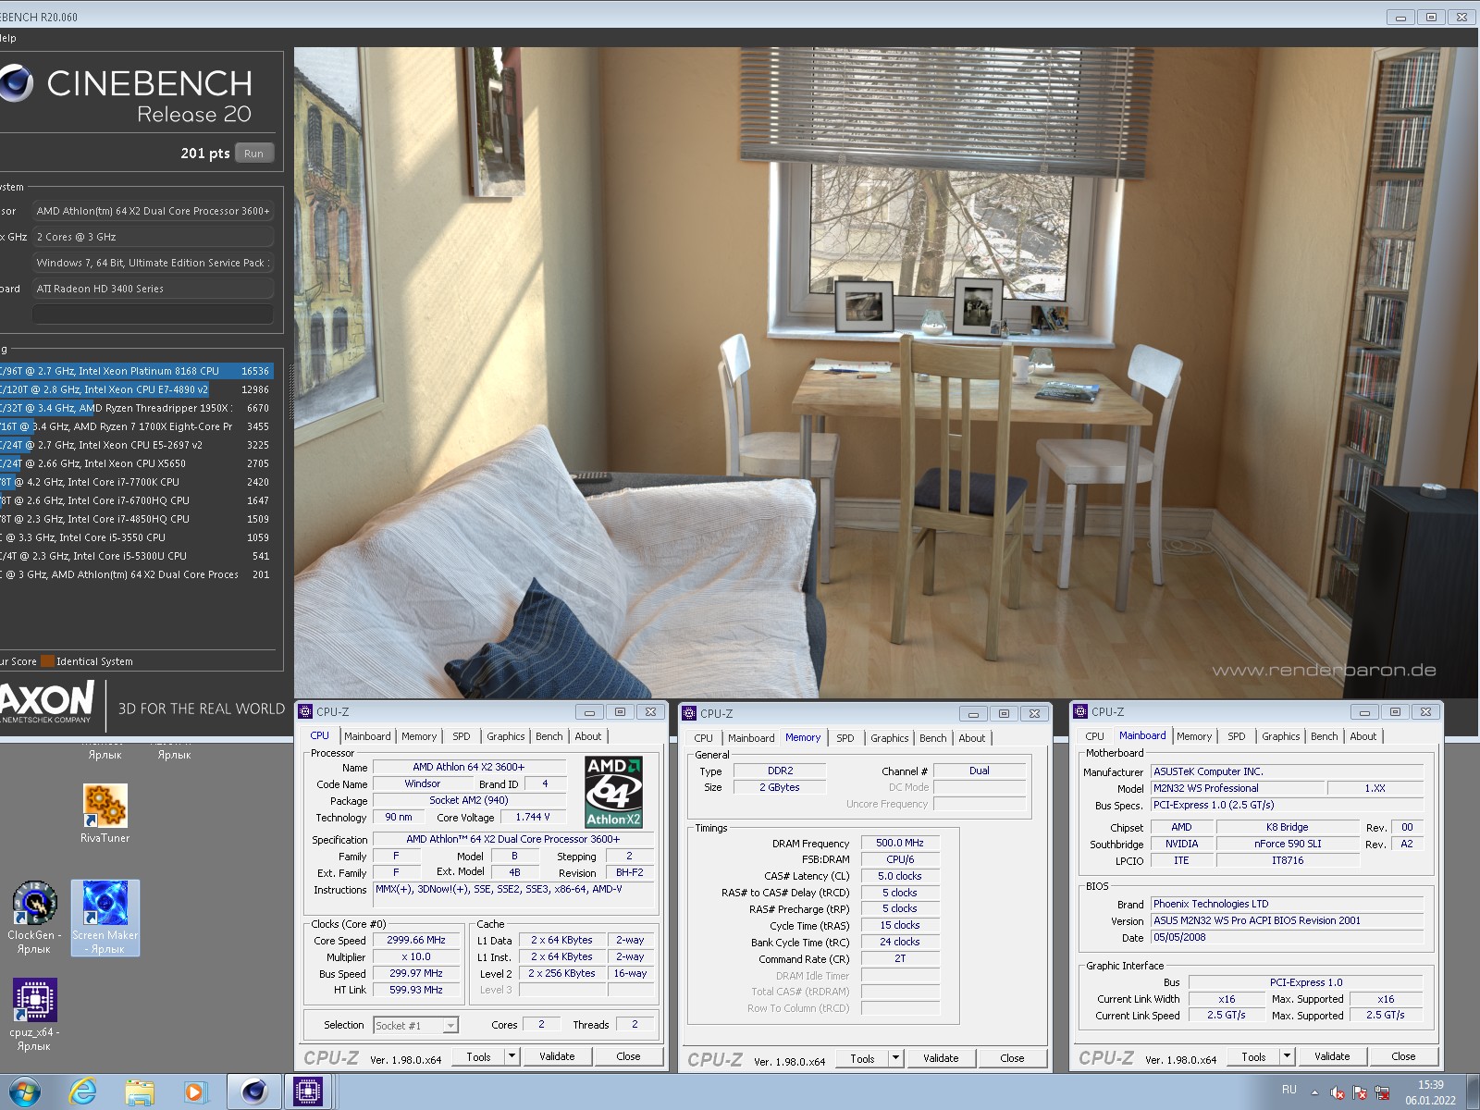Click Close button in left CPU-Z
1480x1110 pixels.
coord(629,1056)
